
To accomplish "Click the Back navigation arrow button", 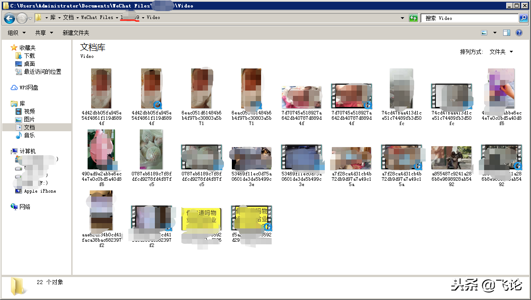I will tap(10, 18).
